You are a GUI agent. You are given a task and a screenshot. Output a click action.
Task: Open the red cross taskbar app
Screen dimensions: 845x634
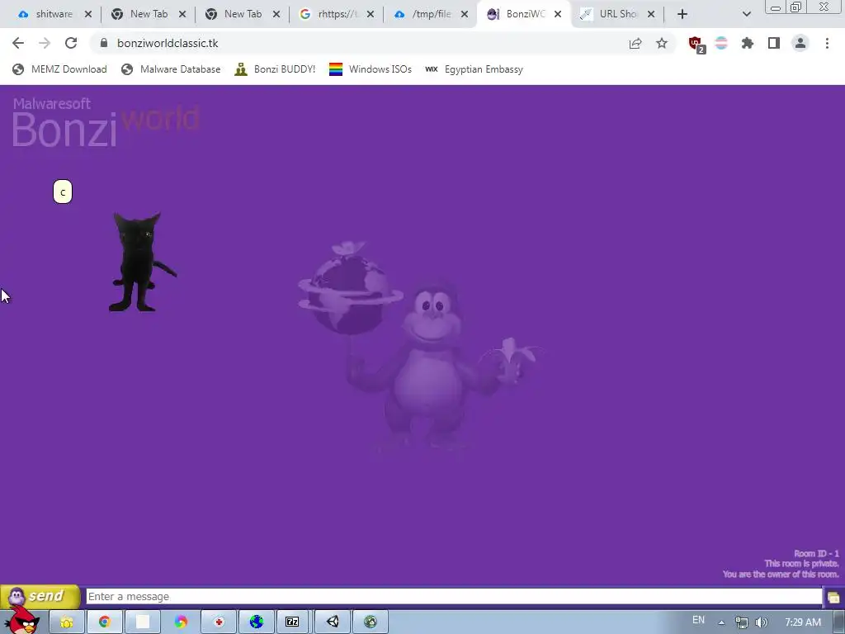(x=219, y=622)
